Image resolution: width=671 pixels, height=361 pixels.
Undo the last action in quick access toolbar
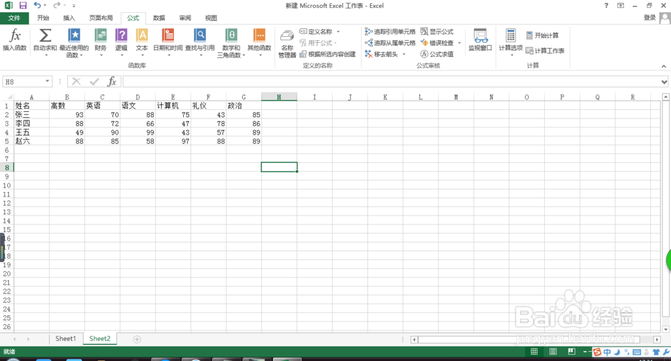point(37,5)
